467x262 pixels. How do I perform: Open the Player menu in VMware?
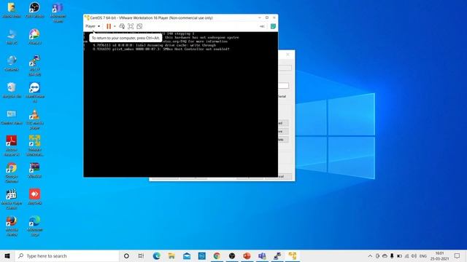[x=93, y=26]
